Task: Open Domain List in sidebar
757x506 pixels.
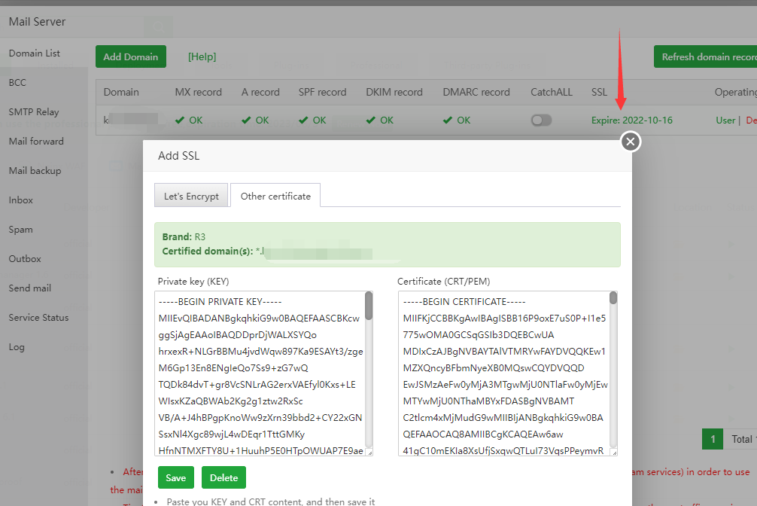Action: [35, 53]
